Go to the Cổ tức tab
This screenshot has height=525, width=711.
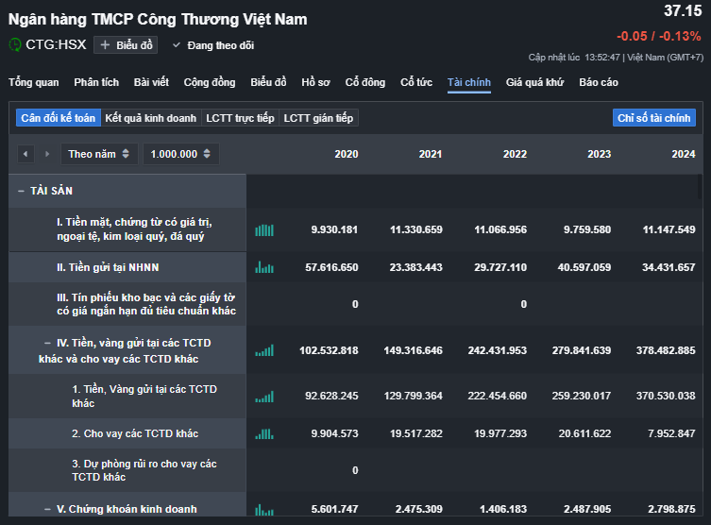[415, 82]
